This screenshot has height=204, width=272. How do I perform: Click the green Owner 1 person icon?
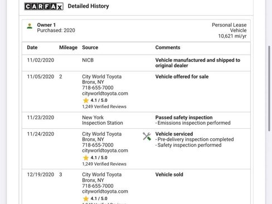pyautogui.click(x=30, y=26)
